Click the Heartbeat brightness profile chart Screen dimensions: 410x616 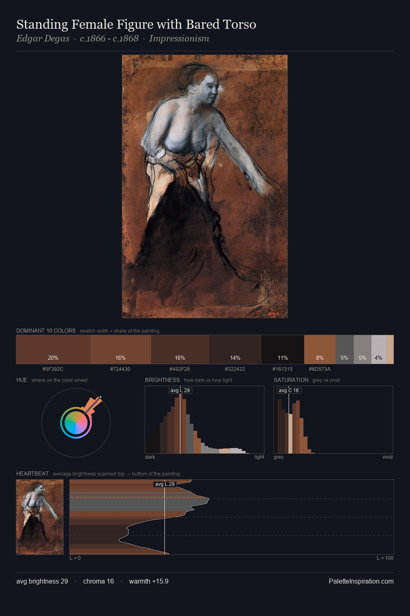232,517
